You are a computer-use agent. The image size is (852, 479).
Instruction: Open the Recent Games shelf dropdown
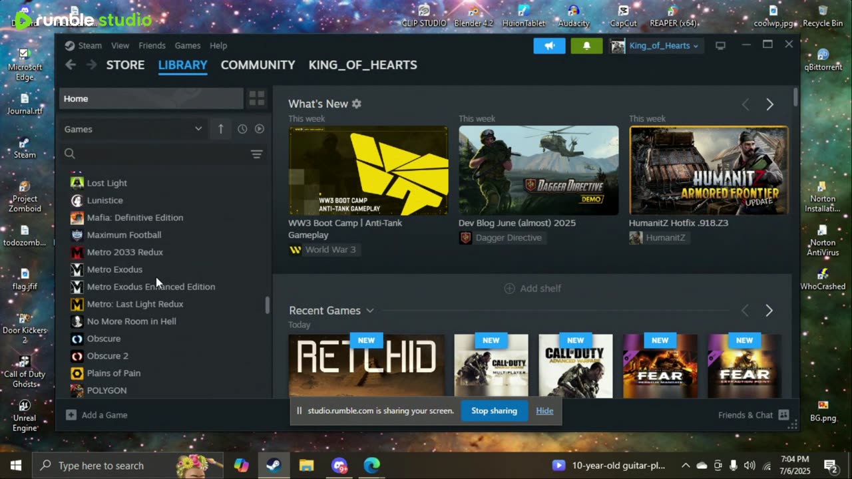[370, 311]
